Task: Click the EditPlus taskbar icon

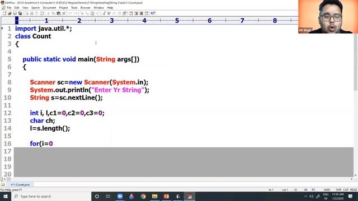Action: (x=190, y=196)
